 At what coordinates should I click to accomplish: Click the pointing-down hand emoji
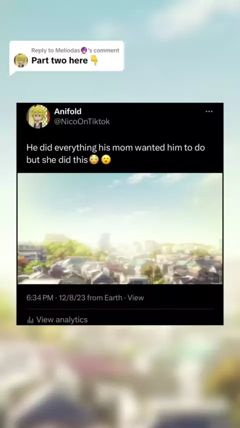[x=94, y=60]
